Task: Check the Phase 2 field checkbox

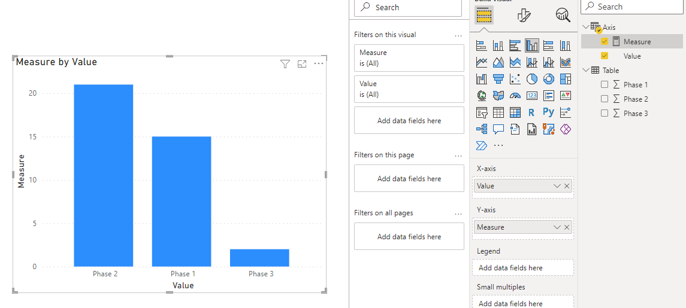Action: 605,99
